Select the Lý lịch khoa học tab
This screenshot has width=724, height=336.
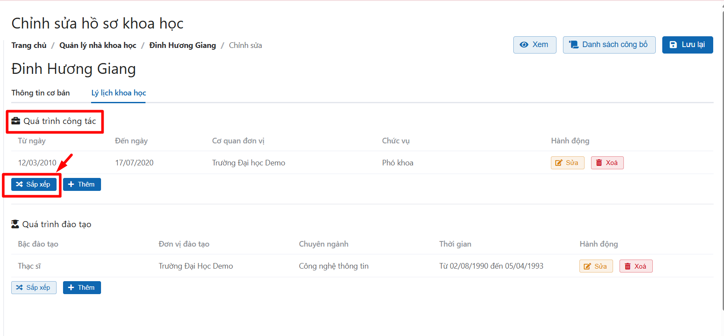[x=119, y=93]
